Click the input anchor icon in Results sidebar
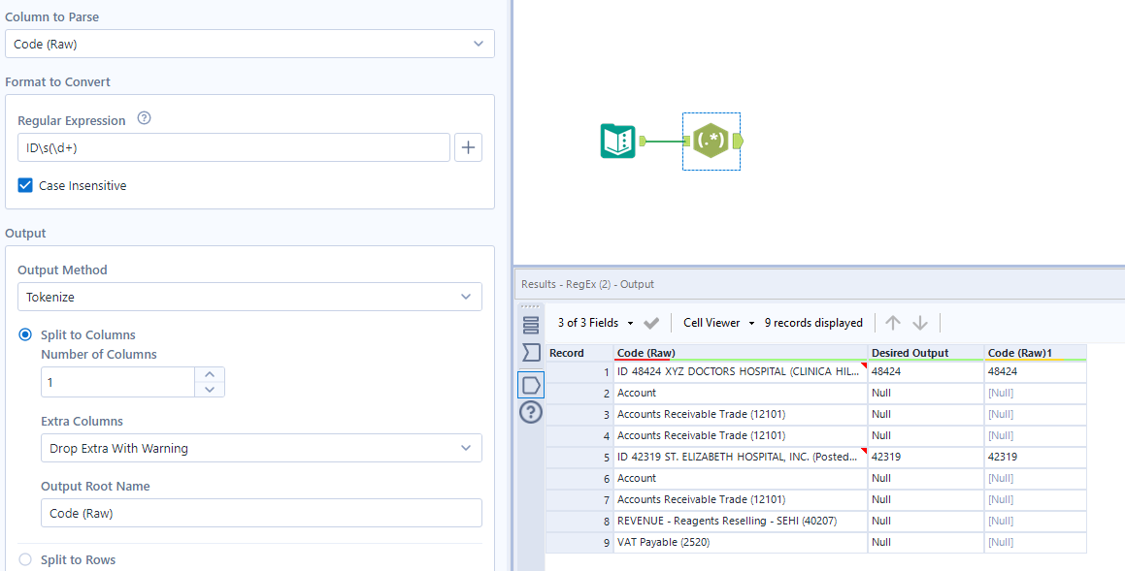This screenshot has width=1125, height=571. [x=530, y=352]
